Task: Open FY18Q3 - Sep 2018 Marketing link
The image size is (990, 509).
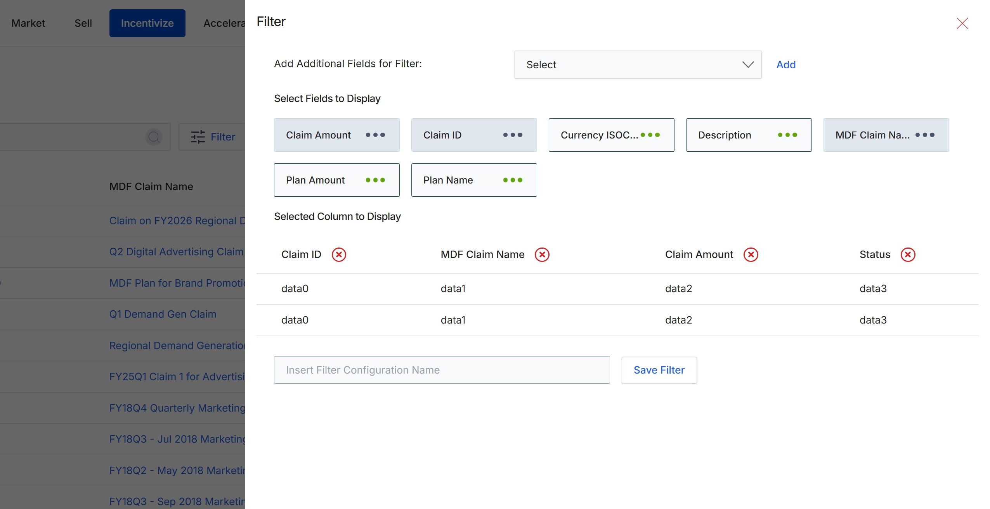Action: [177, 502]
